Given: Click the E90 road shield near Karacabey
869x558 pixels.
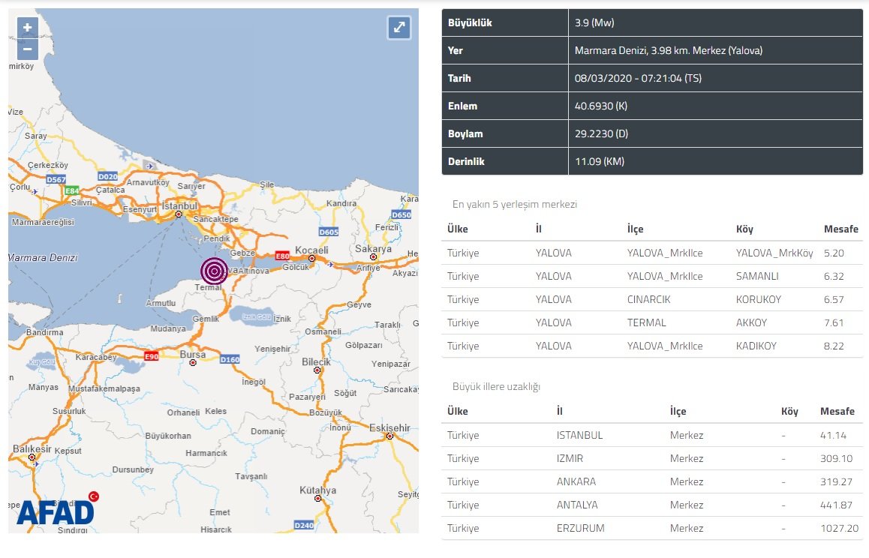Looking at the screenshot, I should [152, 356].
